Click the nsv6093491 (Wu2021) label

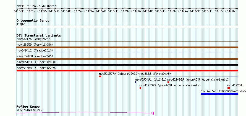click(x=151, y=79)
